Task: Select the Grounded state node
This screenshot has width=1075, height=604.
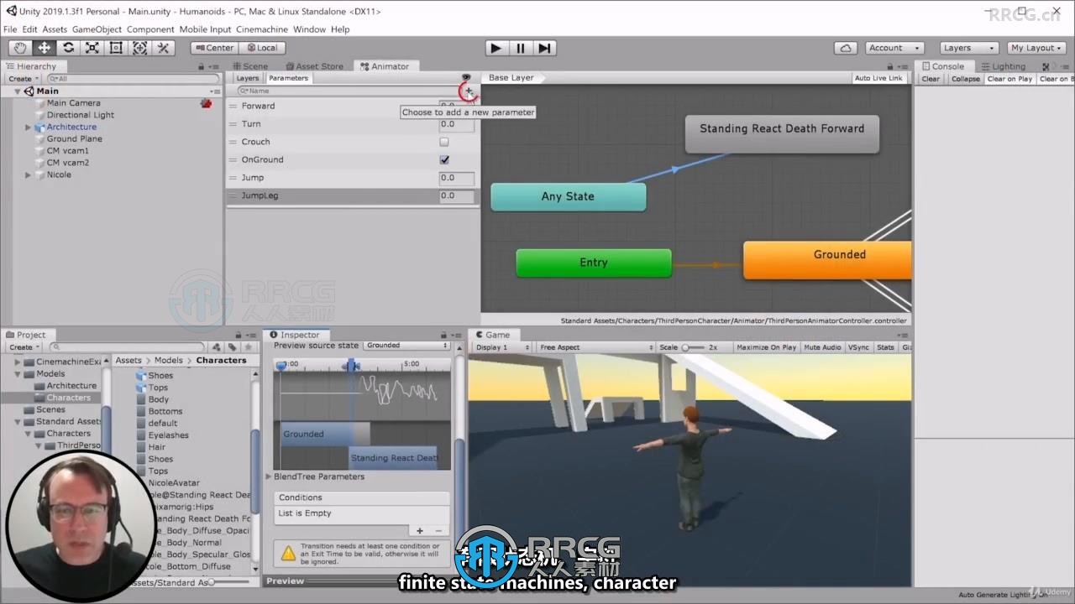Action: pos(827,259)
